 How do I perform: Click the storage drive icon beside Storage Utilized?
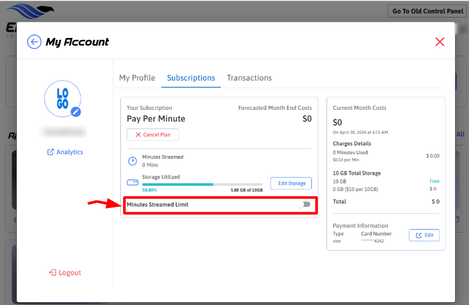pyautogui.click(x=132, y=183)
